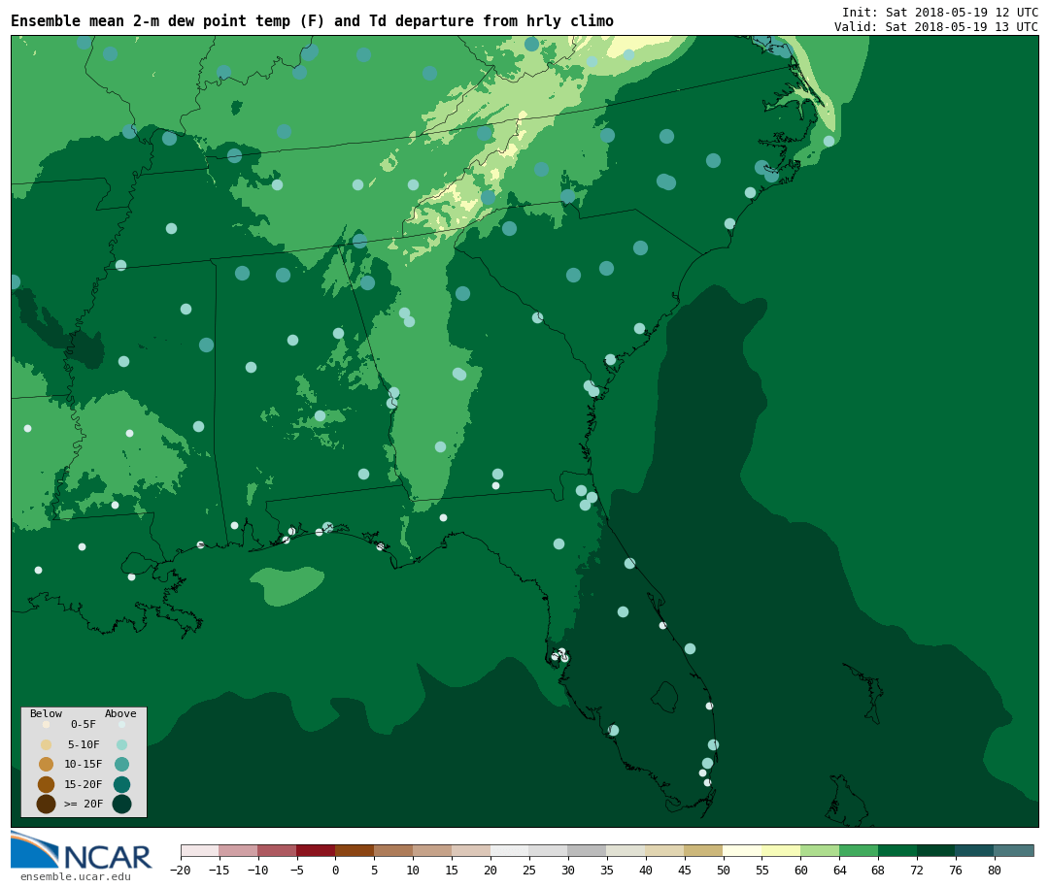This screenshot has height=888, width=1049.
Task: Click the '5-10F' legend label
Action: [84, 744]
